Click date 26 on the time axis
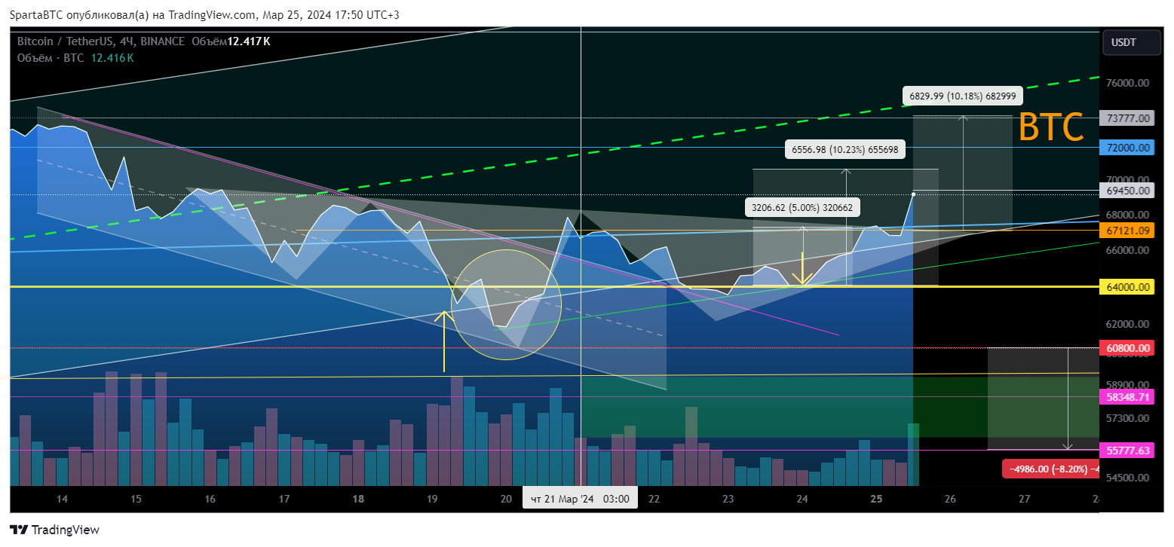Viewport: 1174px width, 547px height. 950,499
